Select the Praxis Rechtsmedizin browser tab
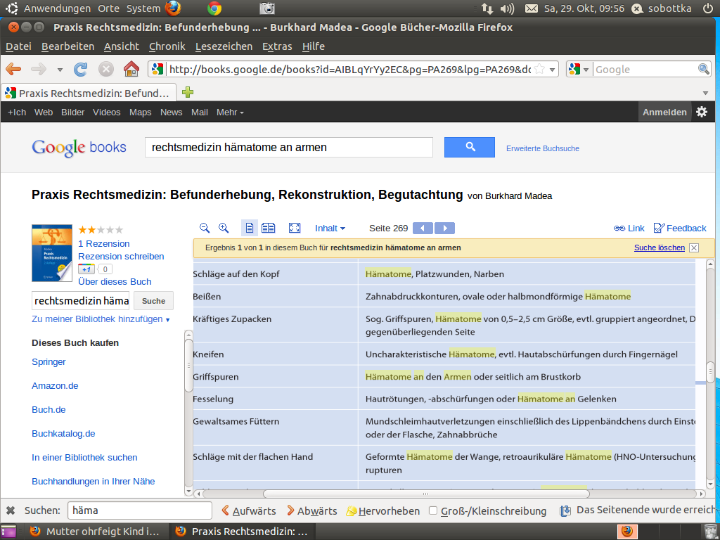The height and width of the screenshot is (540, 720). (x=89, y=93)
